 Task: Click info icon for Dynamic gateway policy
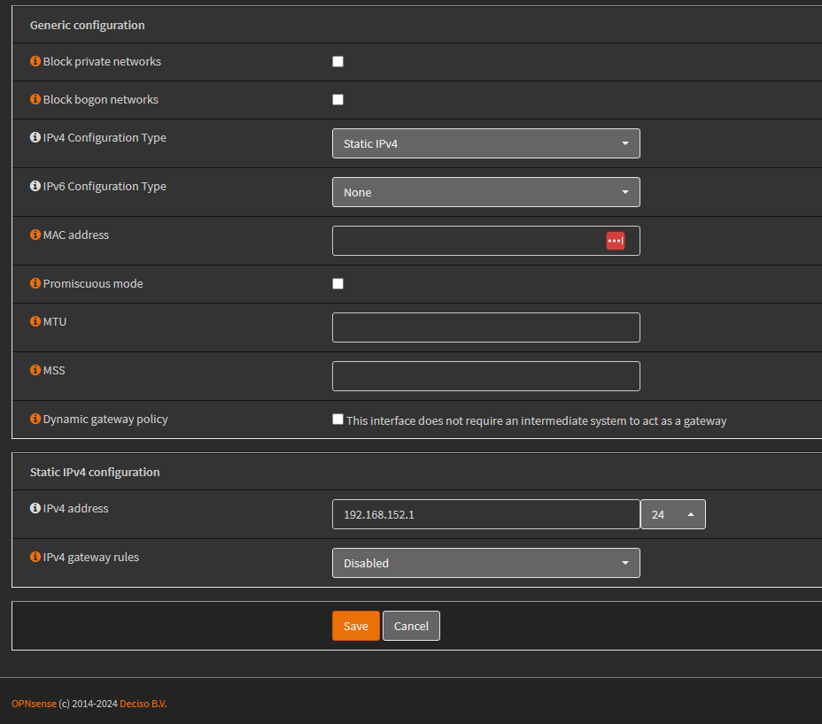(35, 419)
